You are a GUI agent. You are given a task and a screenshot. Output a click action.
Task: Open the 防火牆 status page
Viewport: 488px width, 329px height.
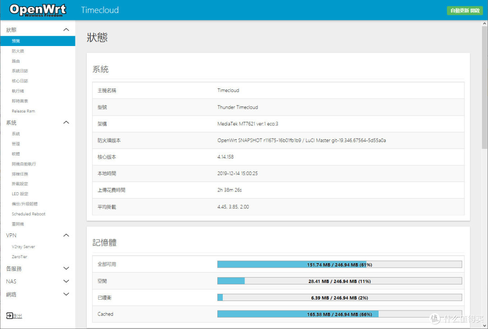(x=18, y=51)
